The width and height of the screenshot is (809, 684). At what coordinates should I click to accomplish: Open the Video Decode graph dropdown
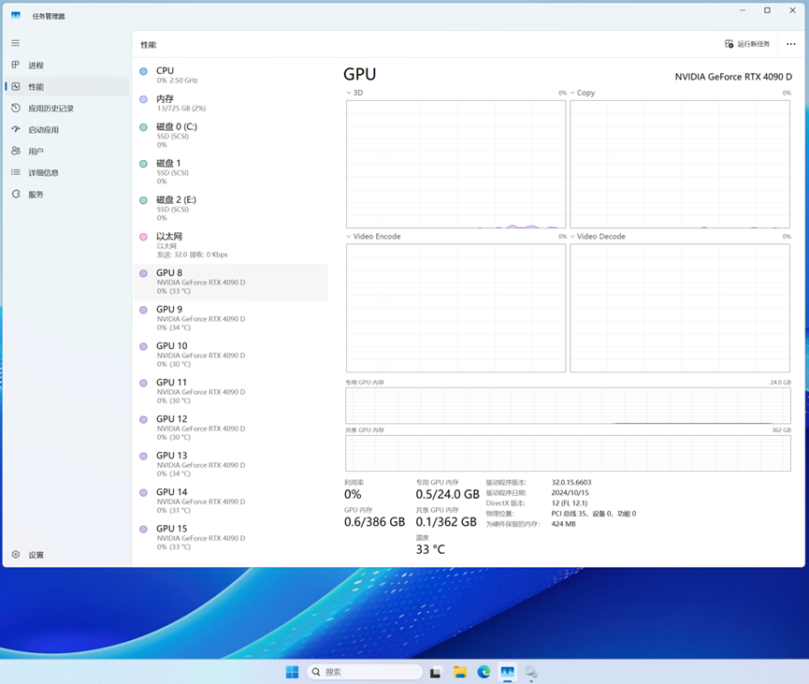[598, 237]
